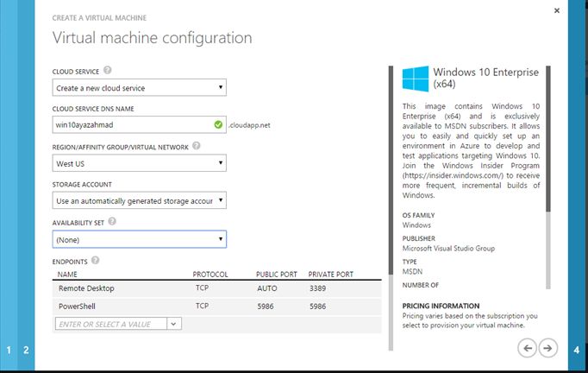The image size is (588, 373).
Task: Open the endpoint name combo box arrow
Action: [x=174, y=324]
